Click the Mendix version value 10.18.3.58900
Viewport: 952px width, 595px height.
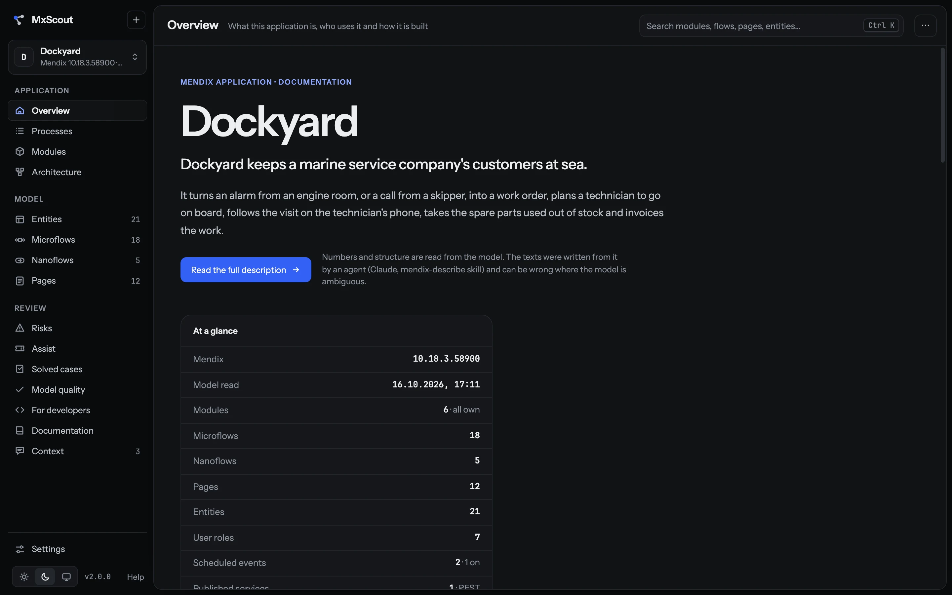pos(446,359)
